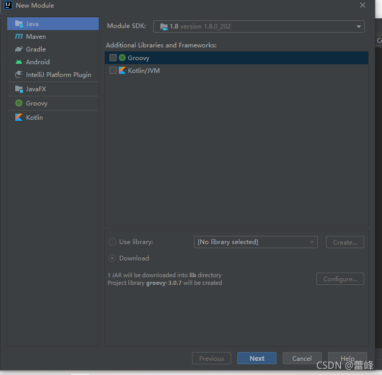This screenshot has width=382, height=375.
Task: Click the Next button
Action: [x=257, y=358]
